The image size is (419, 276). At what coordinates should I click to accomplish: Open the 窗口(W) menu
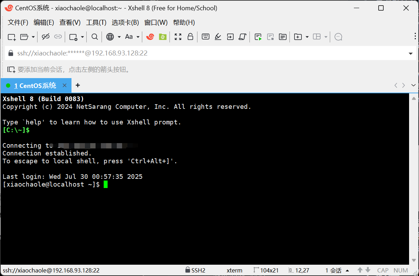pyautogui.click(x=156, y=22)
